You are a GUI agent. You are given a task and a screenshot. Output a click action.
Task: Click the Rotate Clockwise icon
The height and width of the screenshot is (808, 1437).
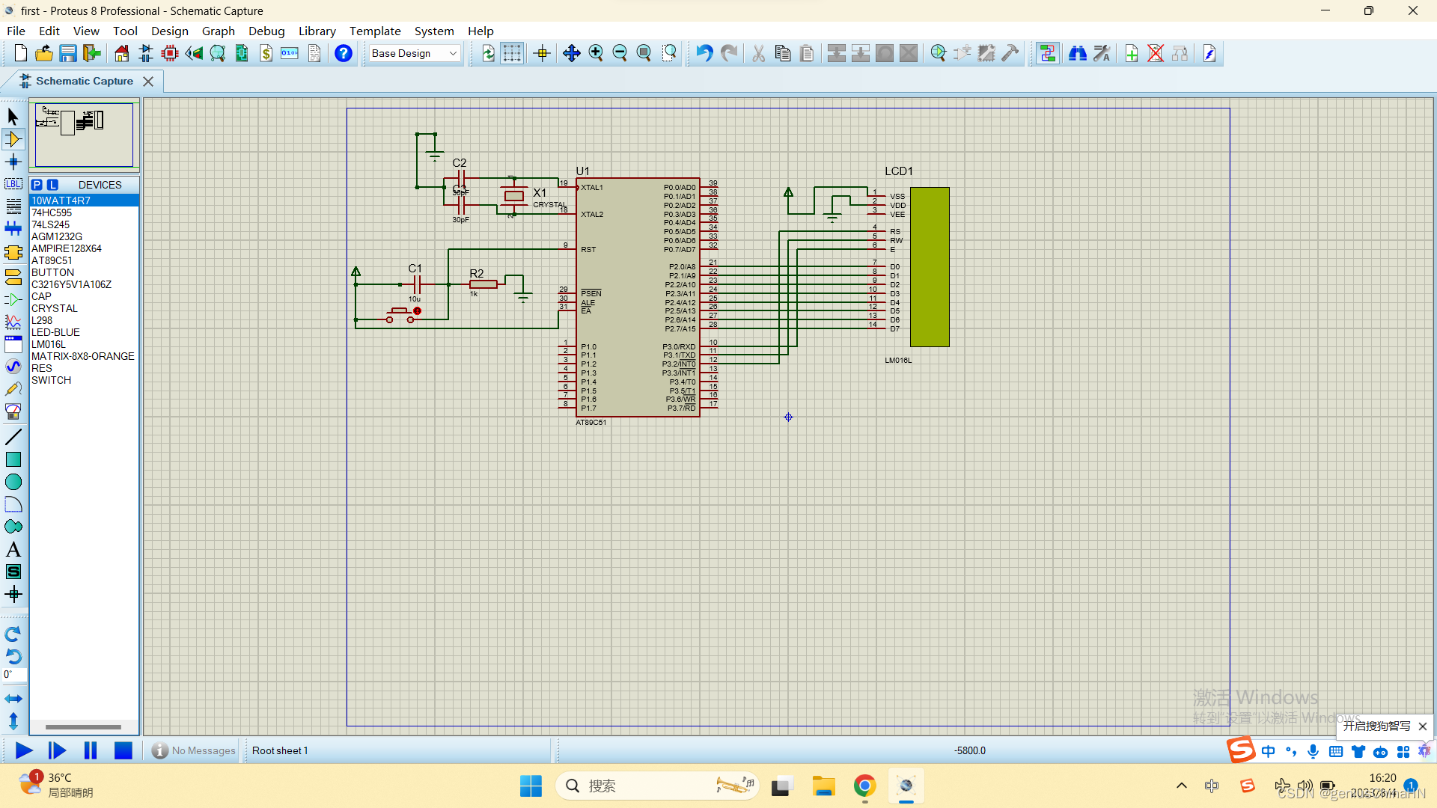[13, 634]
